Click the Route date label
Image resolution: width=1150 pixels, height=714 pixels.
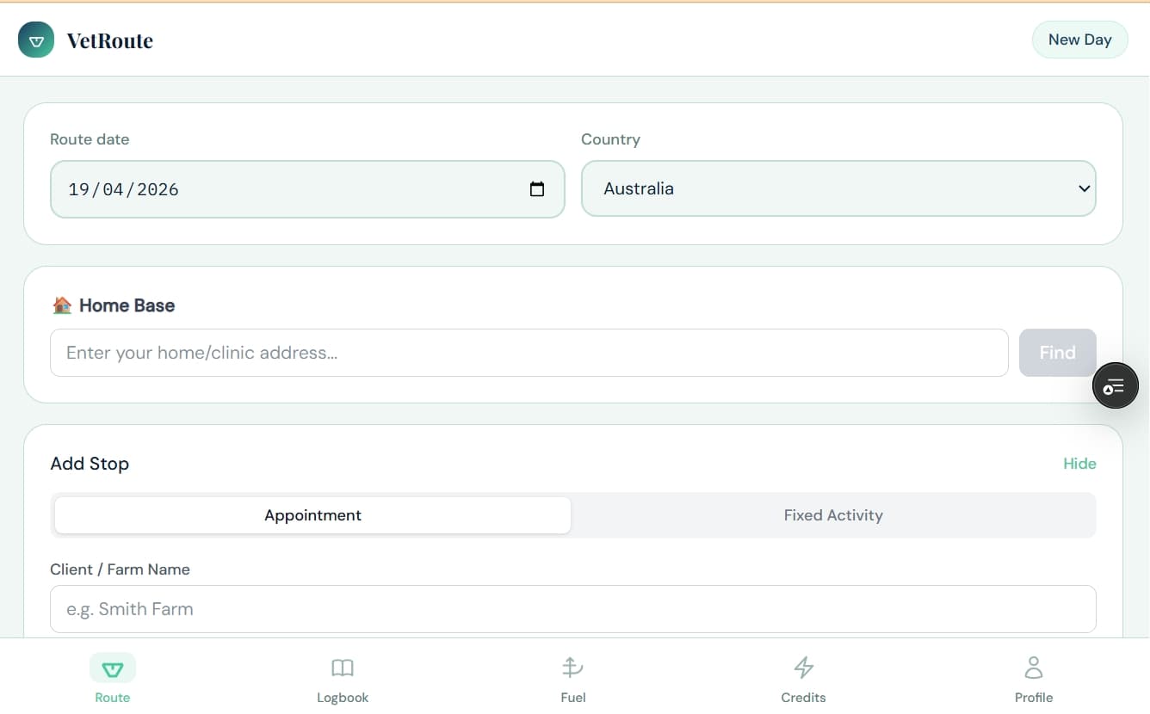(90, 139)
